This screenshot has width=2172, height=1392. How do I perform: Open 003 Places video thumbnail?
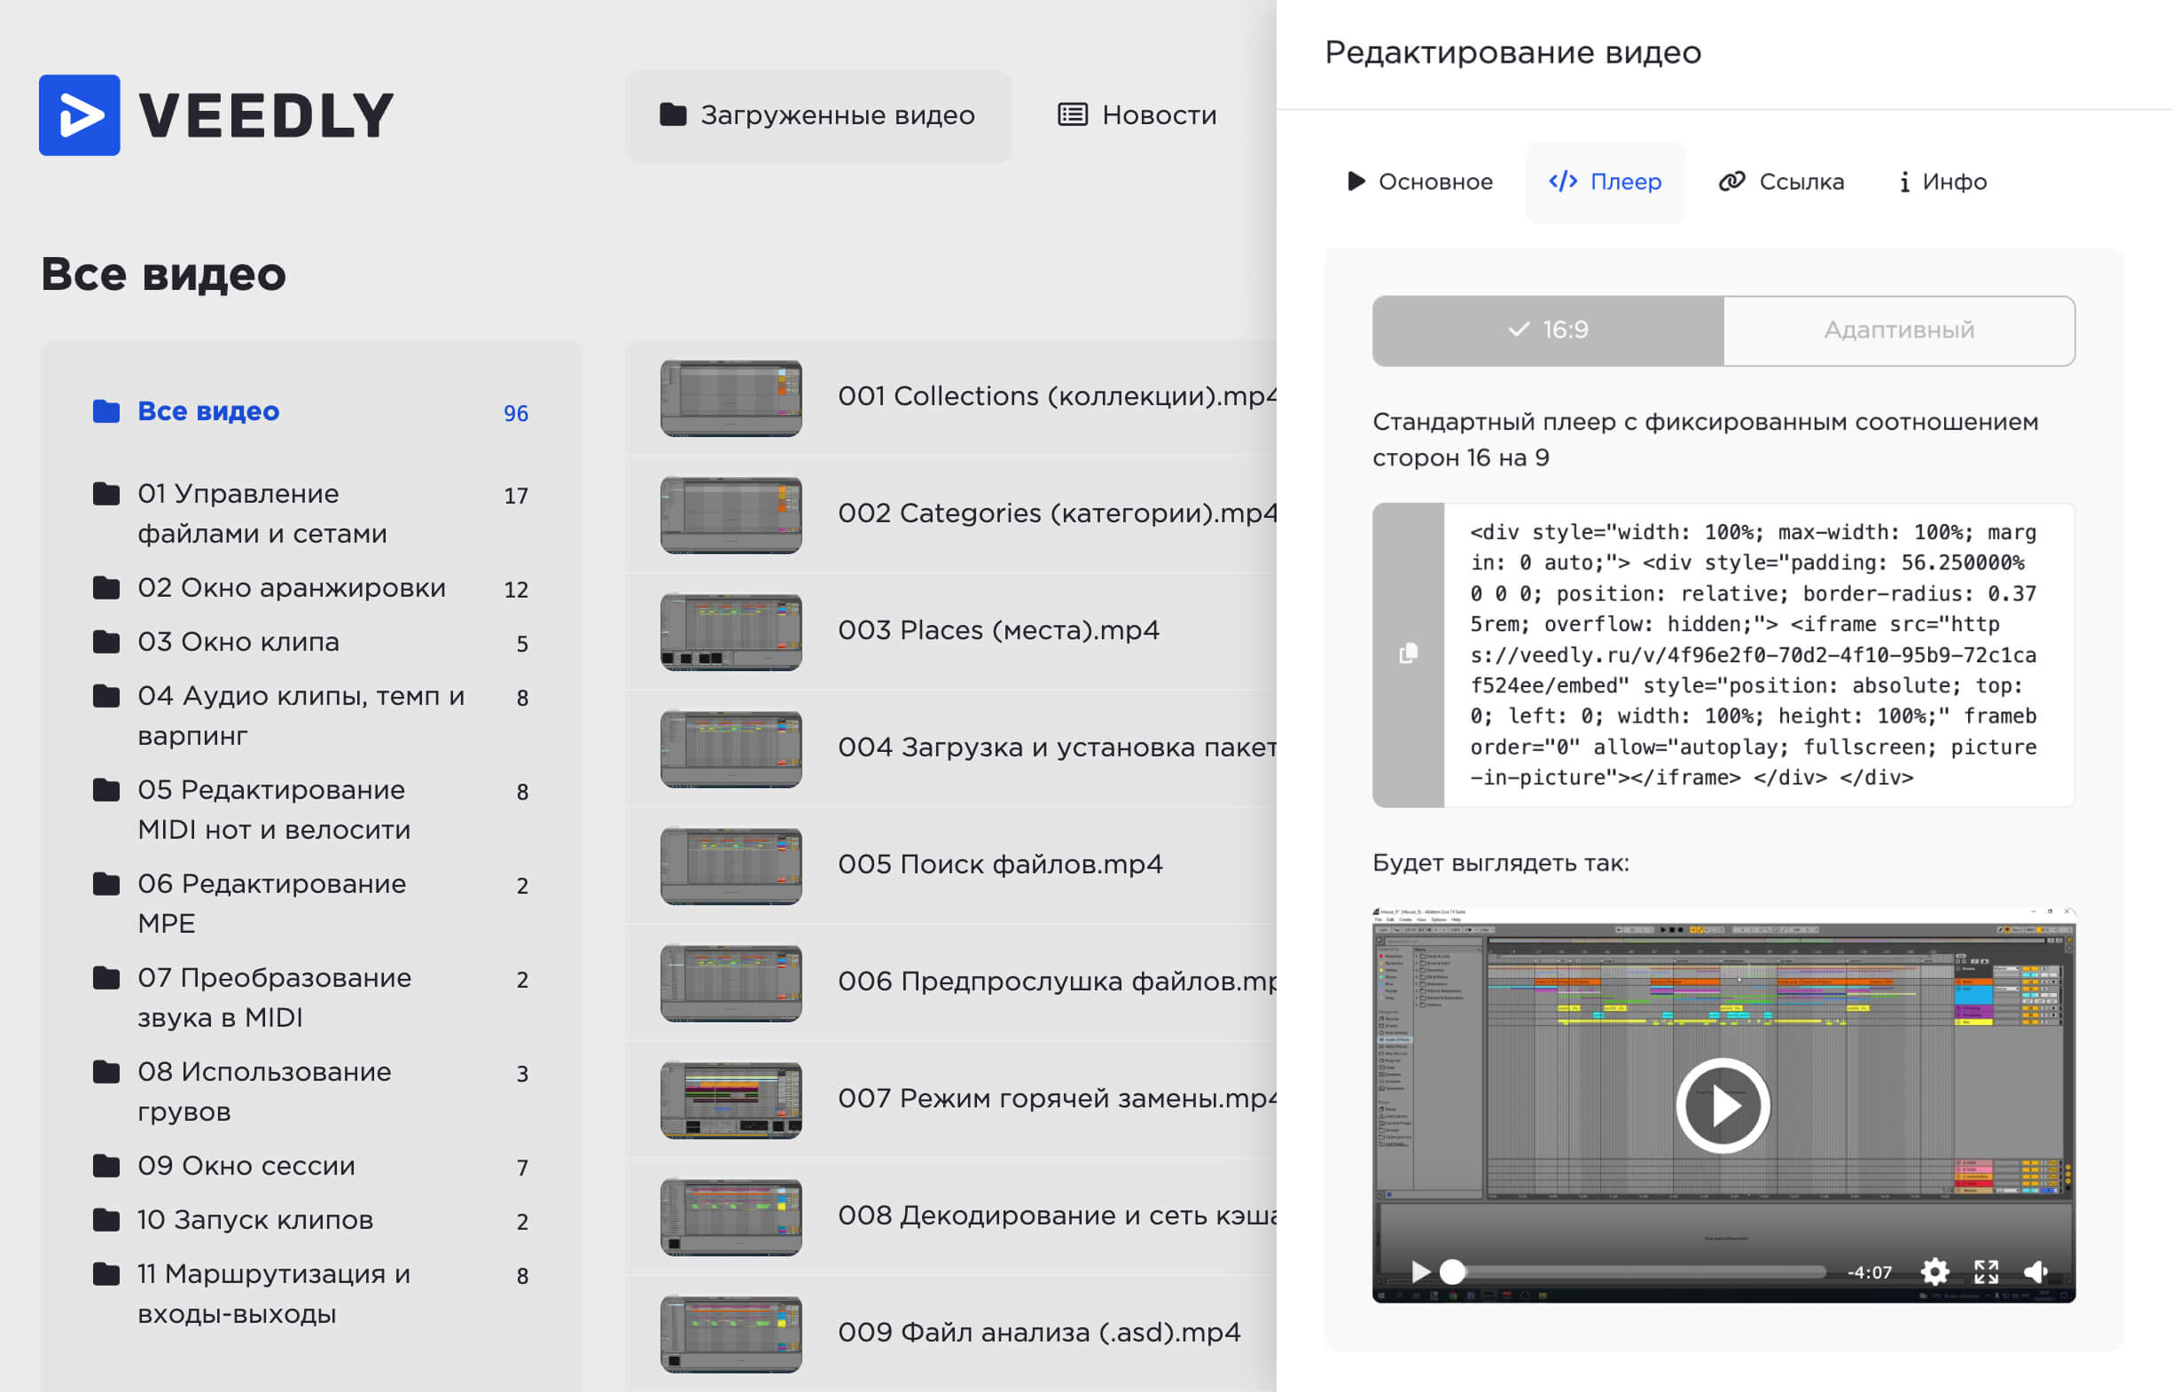731,631
